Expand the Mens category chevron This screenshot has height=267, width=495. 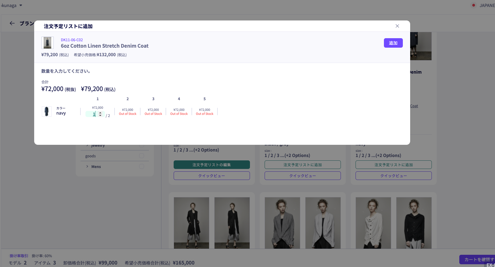click(x=87, y=166)
